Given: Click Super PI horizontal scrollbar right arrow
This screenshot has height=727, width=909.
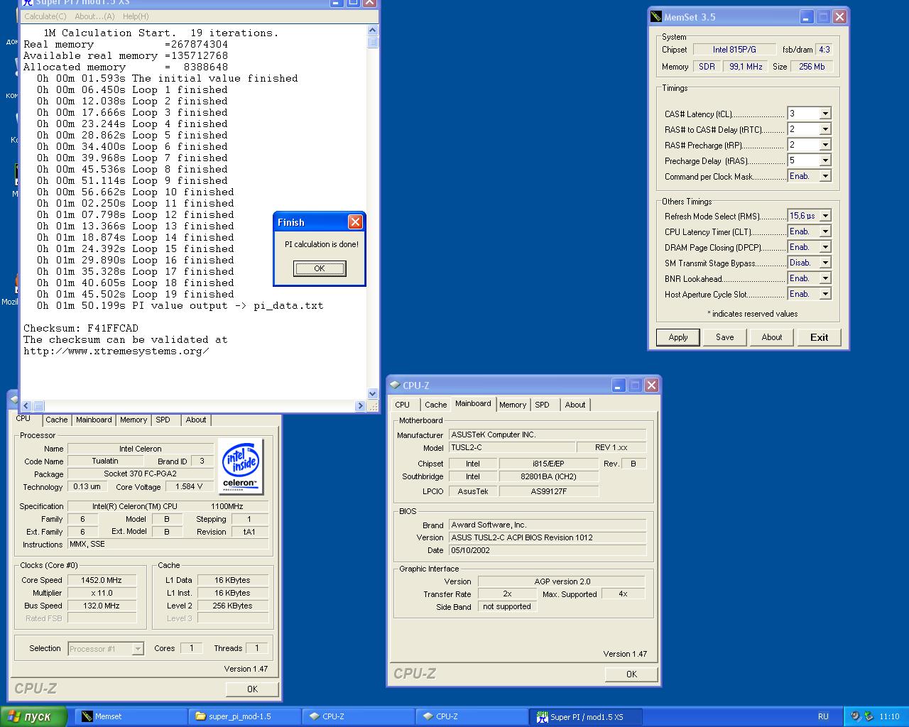Looking at the screenshot, I should [360, 406].
